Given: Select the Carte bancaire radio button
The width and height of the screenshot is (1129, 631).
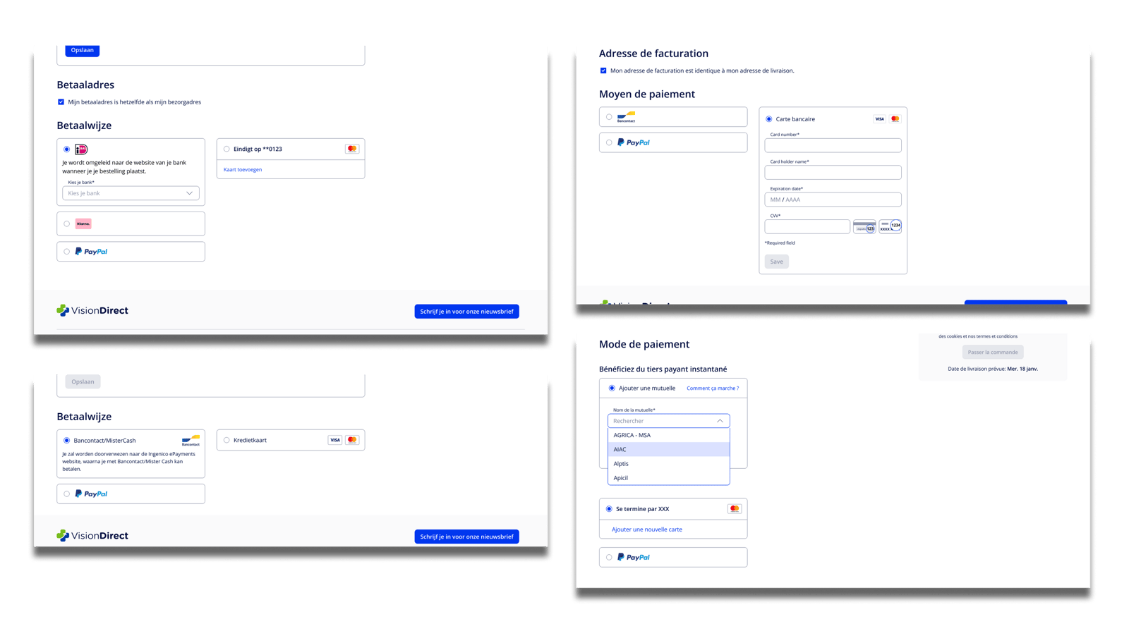Looking at the screenshot, I should pos(769,119).
